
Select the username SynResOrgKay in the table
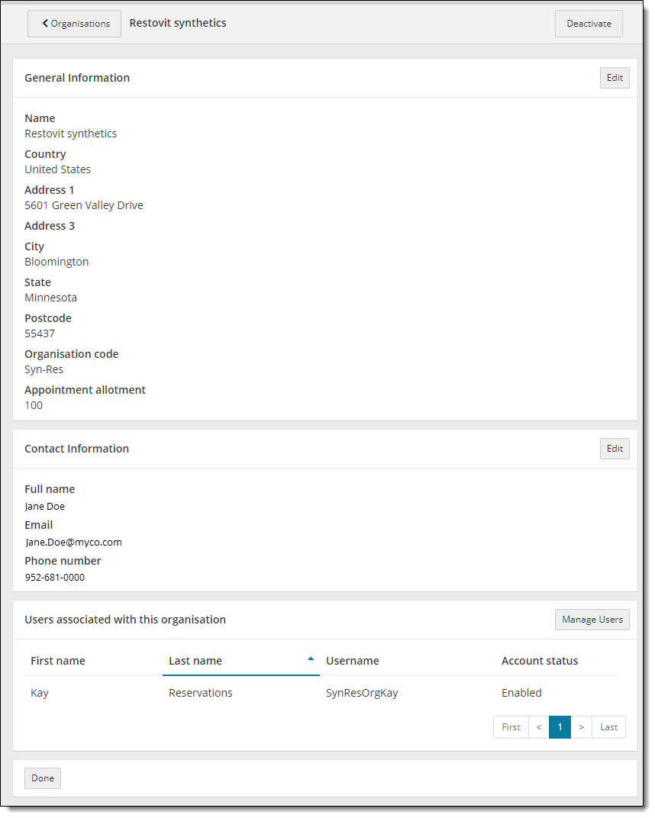(362, 692)
